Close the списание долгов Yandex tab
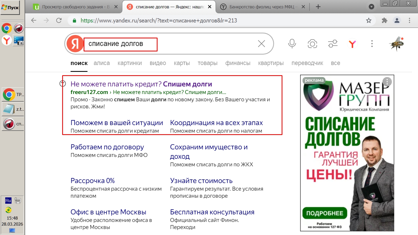418x235 pixels. [210, 7]
